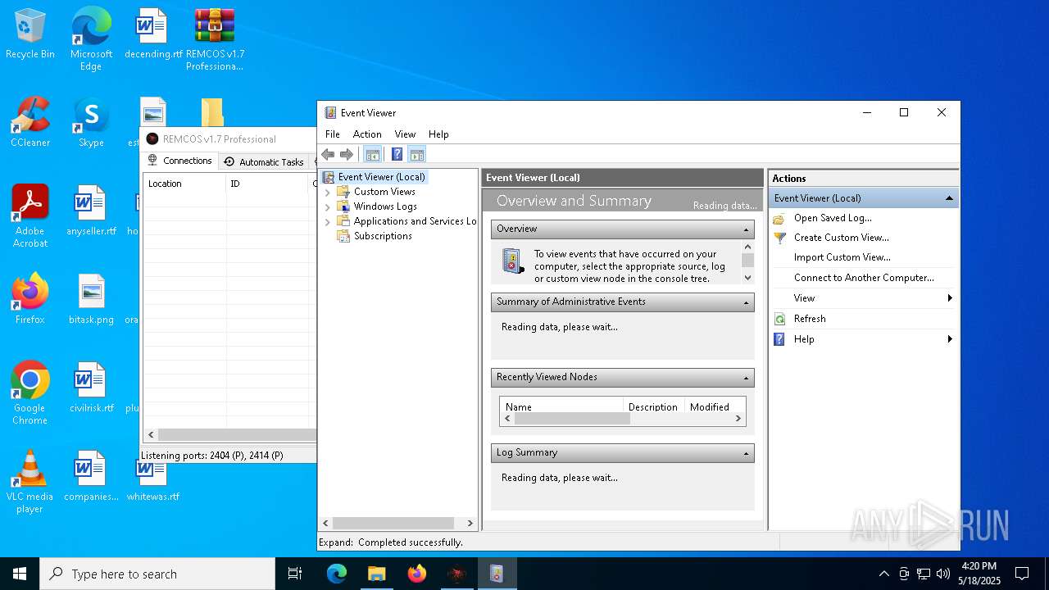Image resolution: width=1049 pixels, height=590 pixels.
Task: Open File Explorer from taskbar
Action: point(376,574)
